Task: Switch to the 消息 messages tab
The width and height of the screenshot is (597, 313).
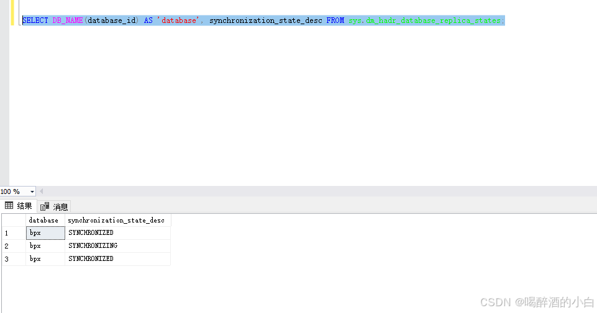Action: click(55, 206)
